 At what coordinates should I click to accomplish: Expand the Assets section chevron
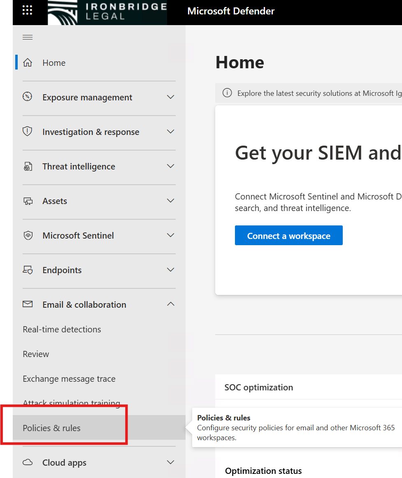(x=170, y=201)
